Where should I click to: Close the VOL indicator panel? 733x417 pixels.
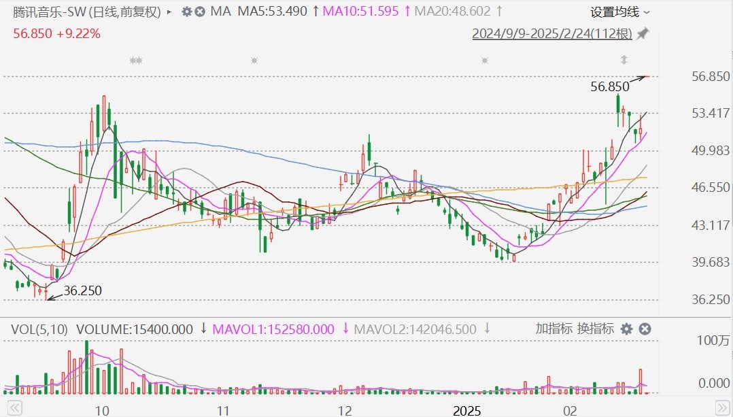pyautogui.click(x=645, y=329)
